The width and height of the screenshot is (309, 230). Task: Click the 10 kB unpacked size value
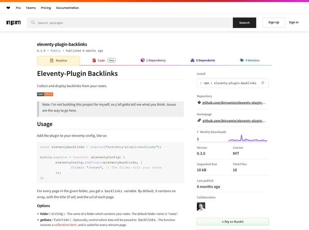tap(202, 170)
